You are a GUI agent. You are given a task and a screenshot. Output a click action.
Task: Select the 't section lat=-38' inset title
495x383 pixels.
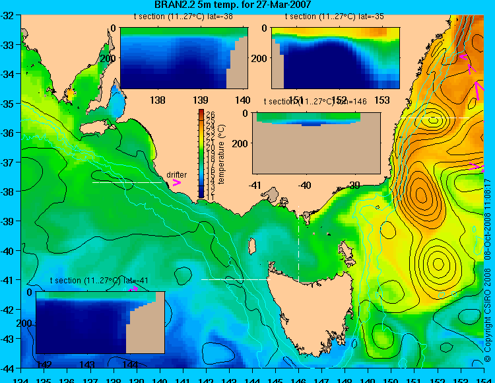183,17
